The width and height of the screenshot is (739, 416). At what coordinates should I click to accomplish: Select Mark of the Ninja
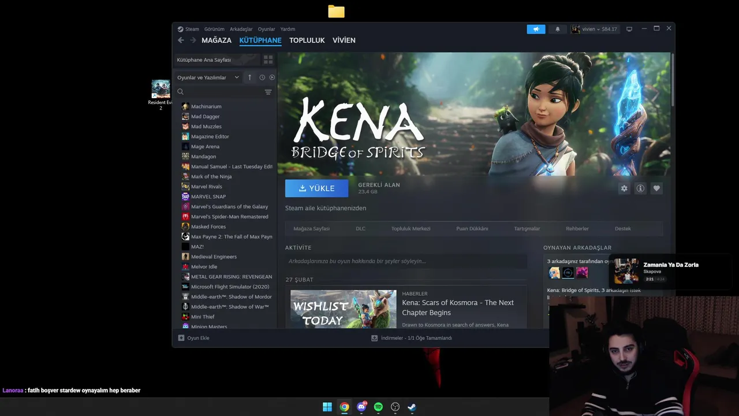[x=211, y=177]
